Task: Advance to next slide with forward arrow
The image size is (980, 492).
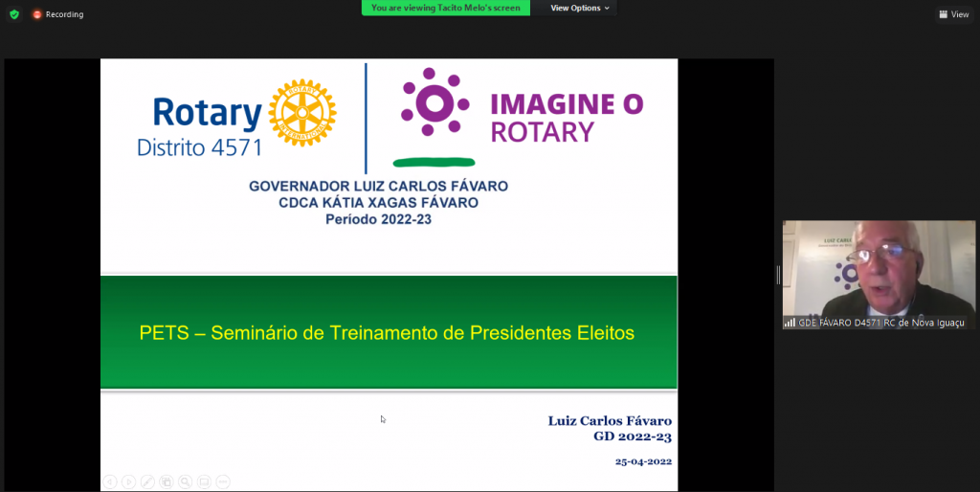Action: point(128,481)
